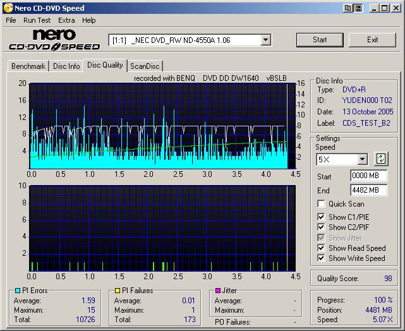
Task: Toggle the Show Write Speed checkbox
Action: pyautogui.click(x=322, y=258)
